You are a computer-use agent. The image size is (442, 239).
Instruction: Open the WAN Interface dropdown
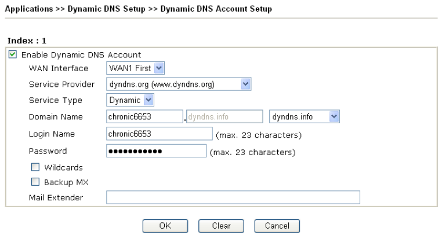pos(136,69)
